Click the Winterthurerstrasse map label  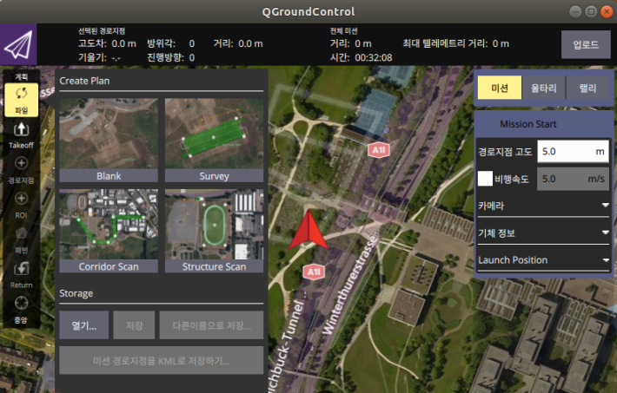pyautogui.click(x=349, y=285)
